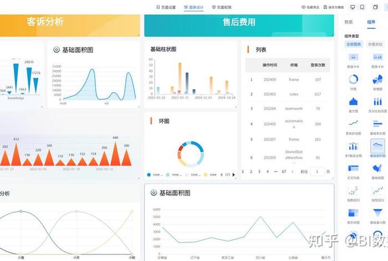Select the donut ring chart
The image size is (388, 261).
coord(191,154)
